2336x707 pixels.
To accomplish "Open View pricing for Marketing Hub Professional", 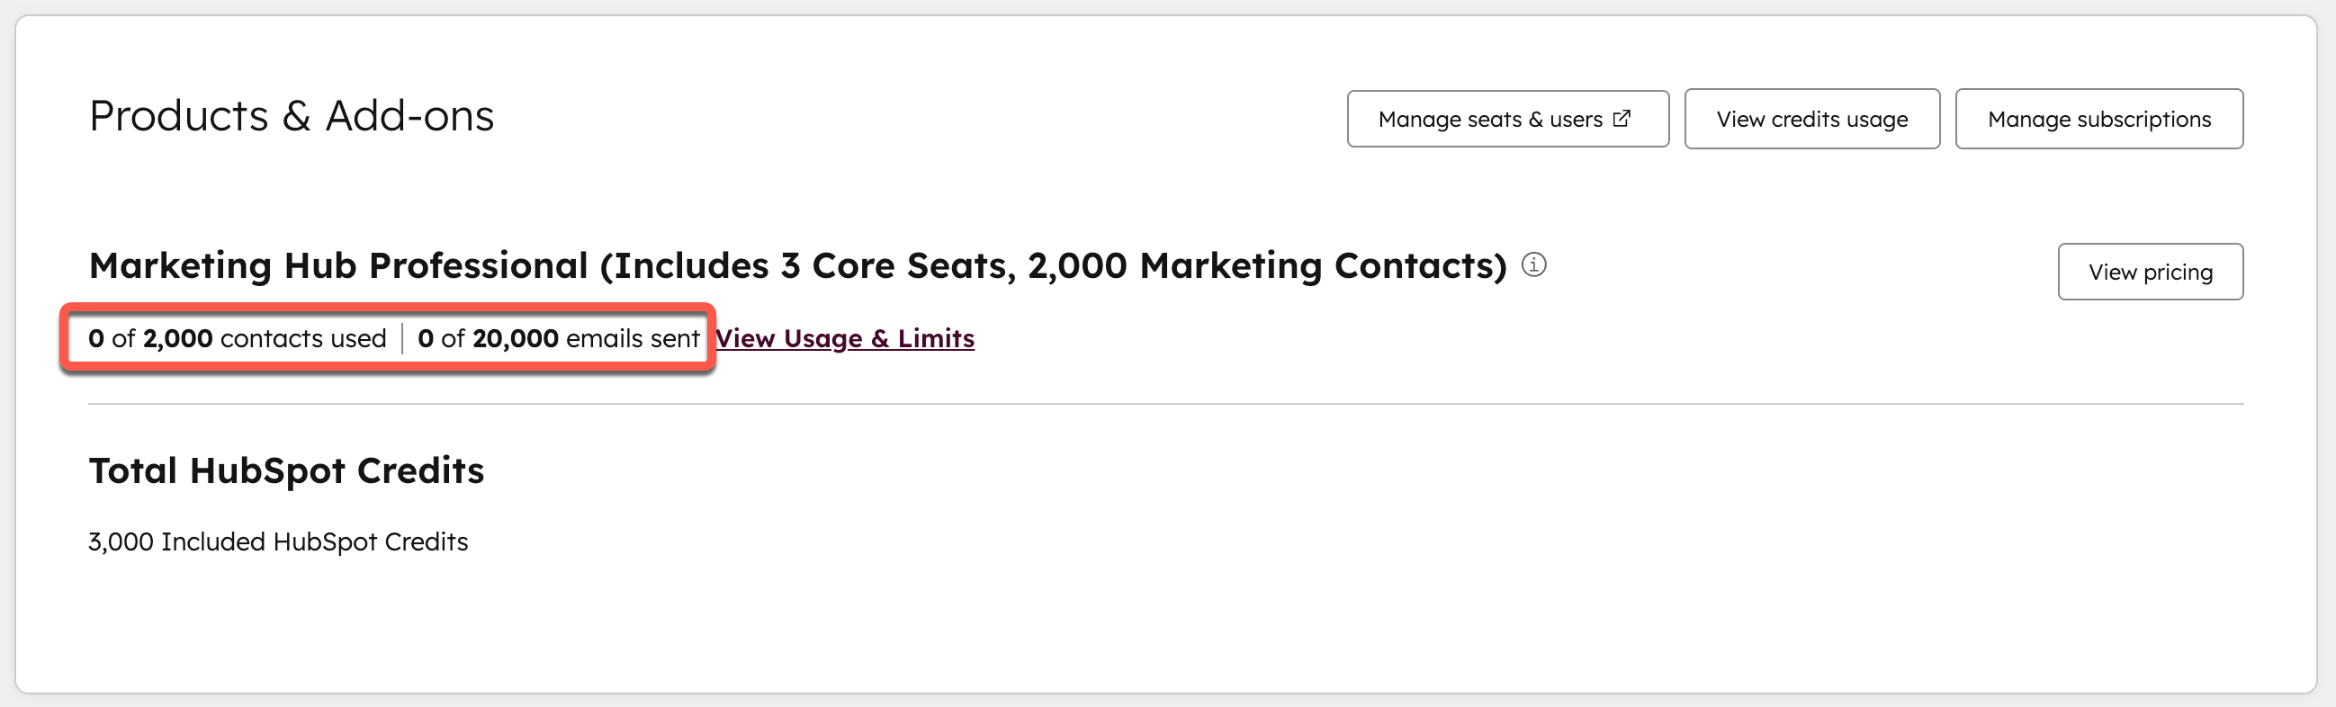I will coord(2150,271).
